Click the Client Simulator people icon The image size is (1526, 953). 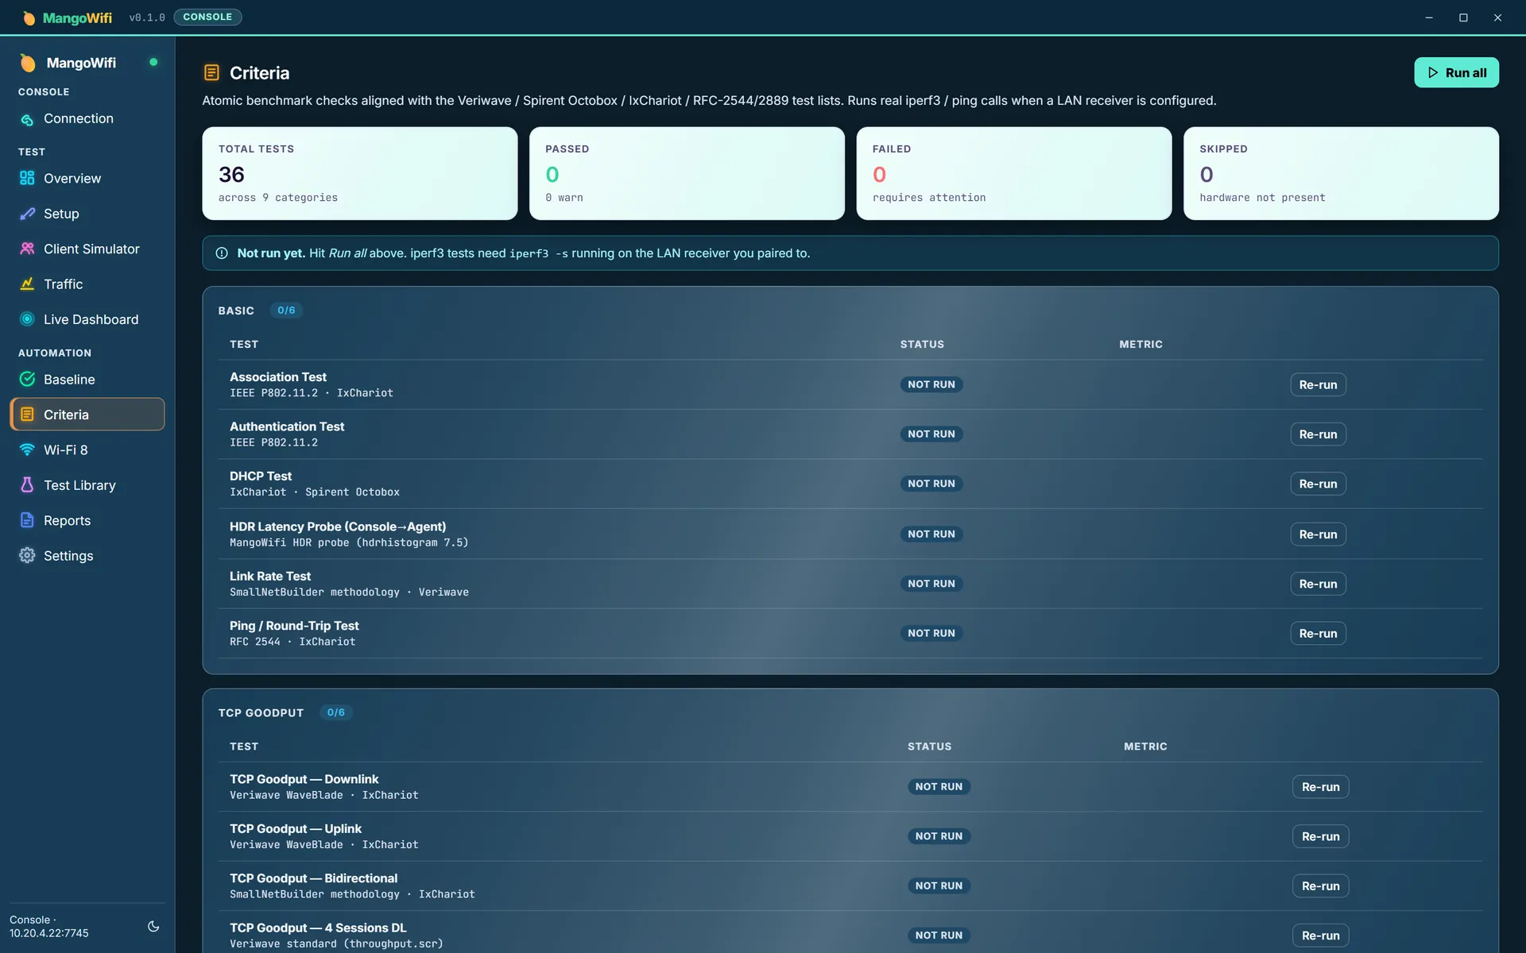coord(27,249)
